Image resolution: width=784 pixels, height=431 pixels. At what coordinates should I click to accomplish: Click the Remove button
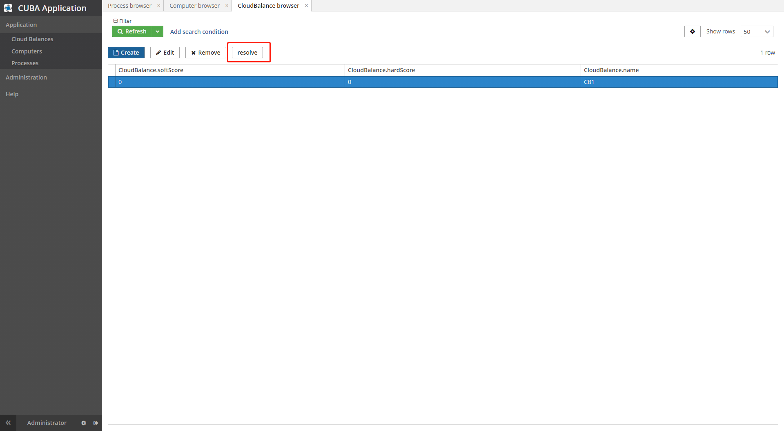click(x=205, y=53)
